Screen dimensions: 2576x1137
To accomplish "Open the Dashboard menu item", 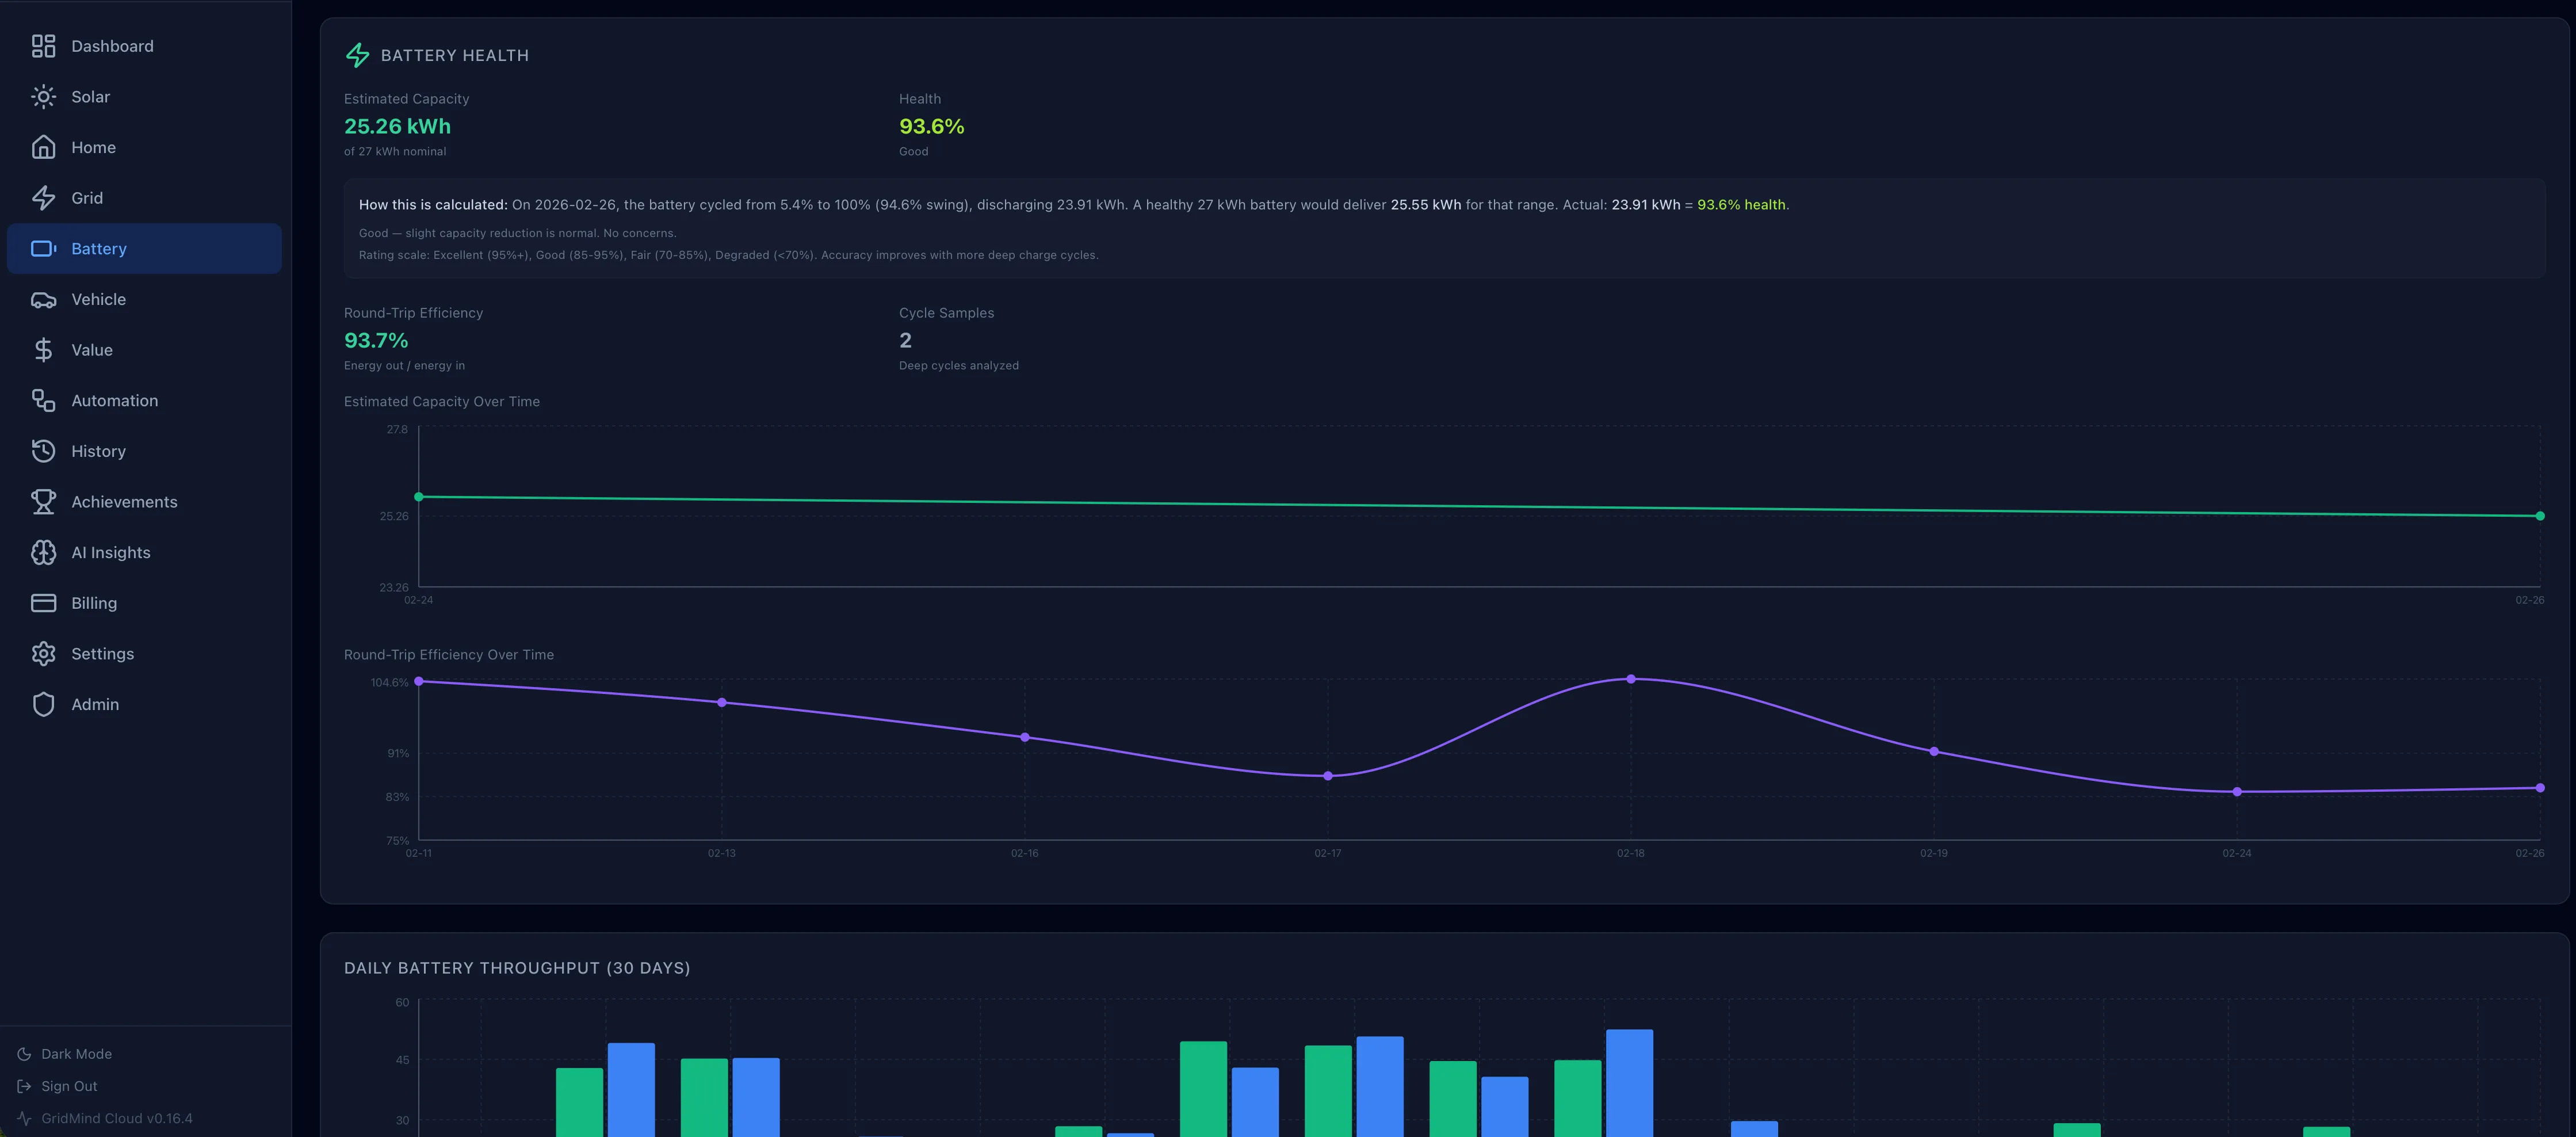I will tap(144, 46).
